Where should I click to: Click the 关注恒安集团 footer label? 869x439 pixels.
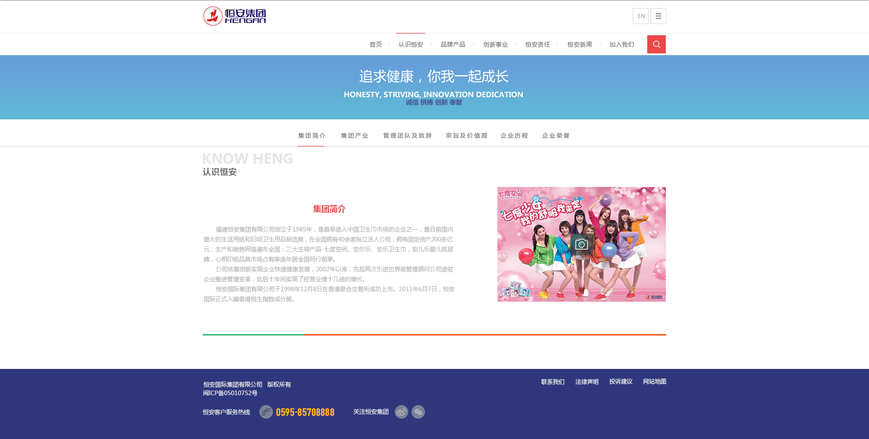[371, 412]
